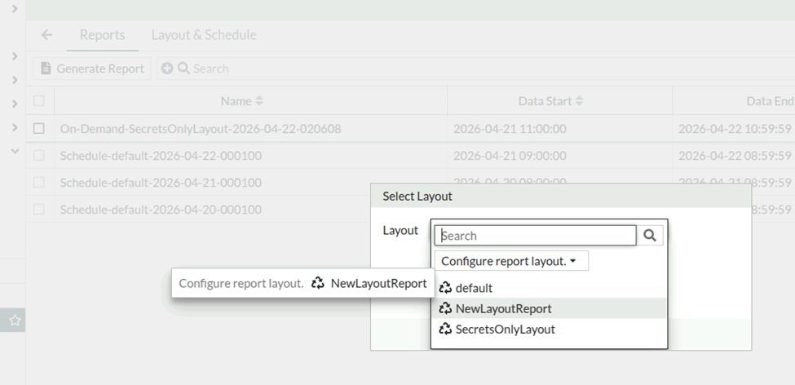Screen dimensions: 795x385
Task: Expand the sidebar chevron level with the Reports tab row's bottom
Action: pos(15,55)
